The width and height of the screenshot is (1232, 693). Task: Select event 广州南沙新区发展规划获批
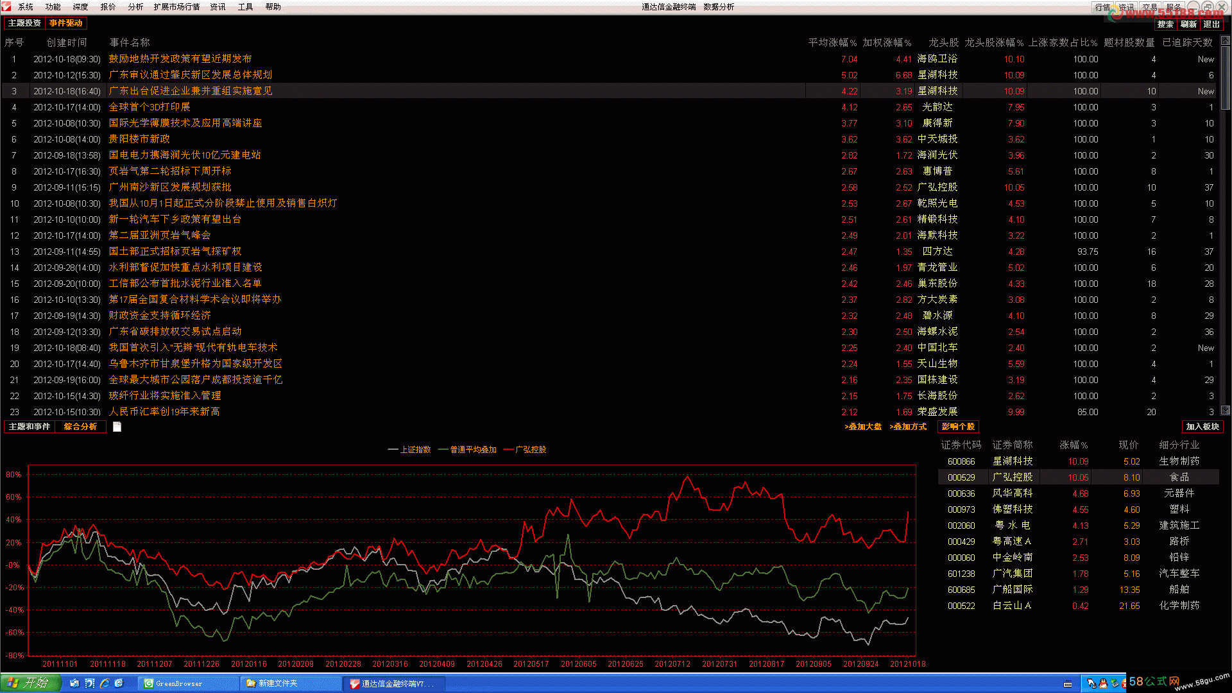170,187
